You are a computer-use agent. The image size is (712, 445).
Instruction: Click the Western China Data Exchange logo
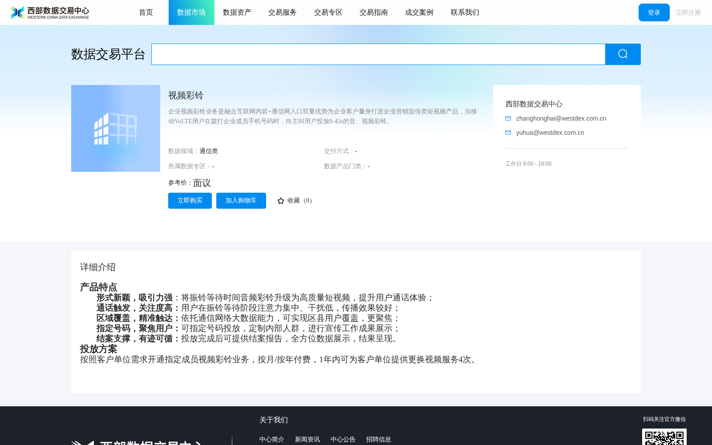pyautogui.click(x=50, y=12)
